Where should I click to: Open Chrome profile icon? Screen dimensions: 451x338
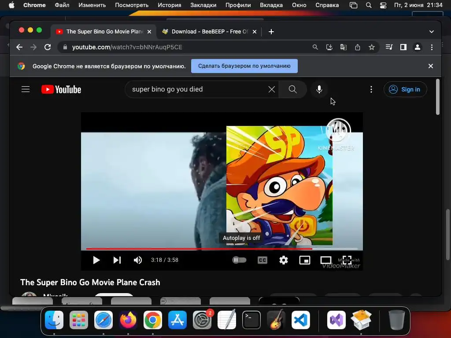pyautogui.click(x=418, y=47)
